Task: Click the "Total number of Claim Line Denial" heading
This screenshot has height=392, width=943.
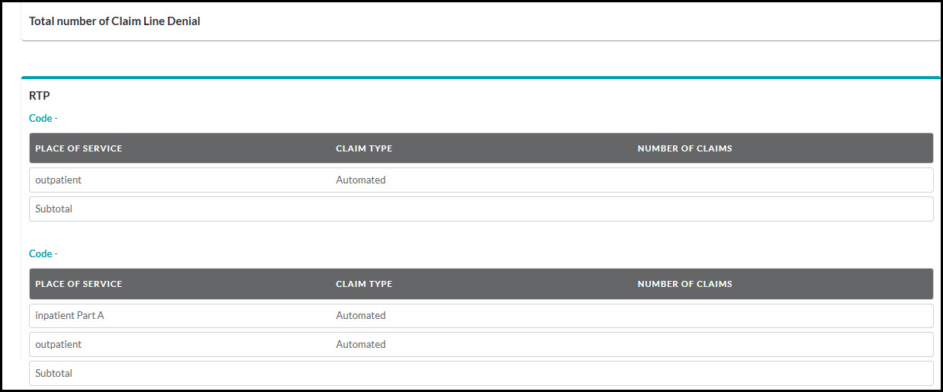Action: coord(114,21)
